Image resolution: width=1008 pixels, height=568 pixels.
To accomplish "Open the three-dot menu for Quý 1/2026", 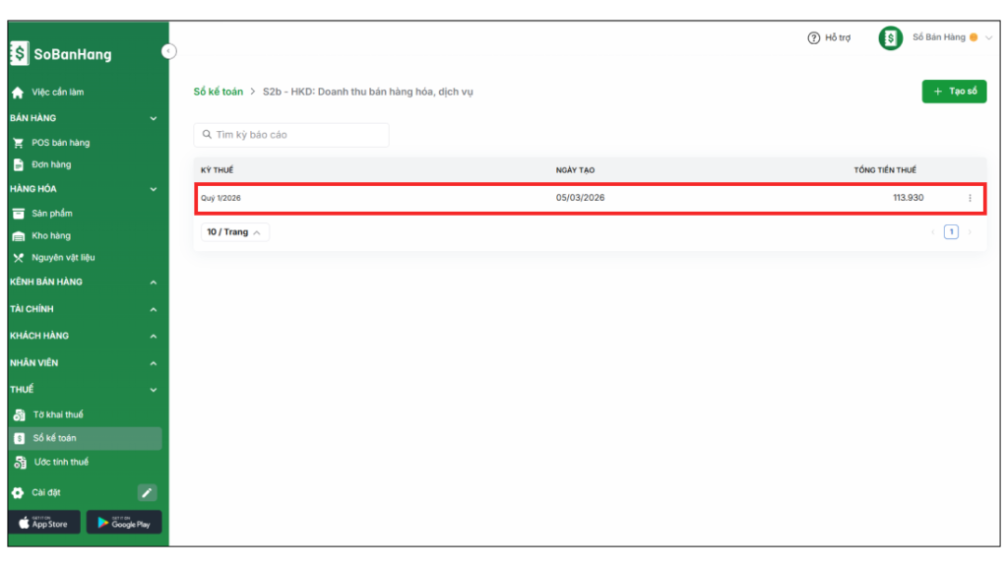I will pyautogui.click(x=970, y=198).
